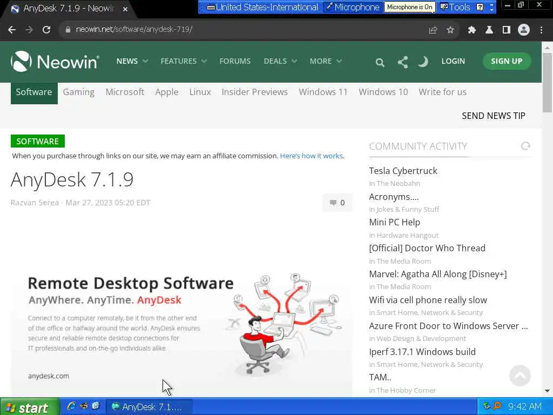
Task: Click the back-to-top arrow circle
Action: click(520, 376)
